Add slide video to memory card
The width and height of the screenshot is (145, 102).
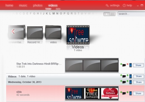(x=123, y=93)
